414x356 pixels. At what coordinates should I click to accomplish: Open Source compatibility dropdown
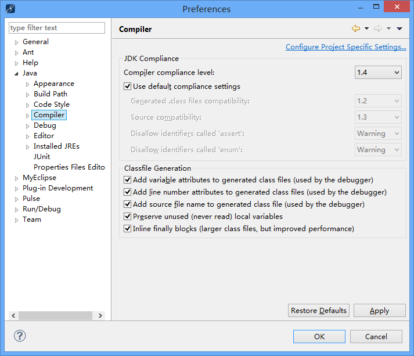378,117
